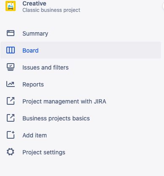Click the Add item plus-page icon
The height and width of the screenshot is (176, 164).
(x=11, y=135)
